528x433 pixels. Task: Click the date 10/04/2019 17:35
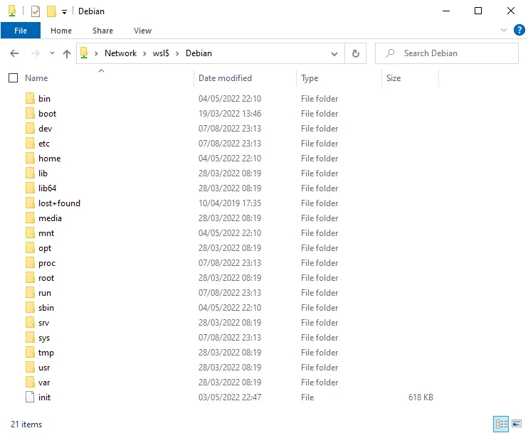(x=230, y=203)
